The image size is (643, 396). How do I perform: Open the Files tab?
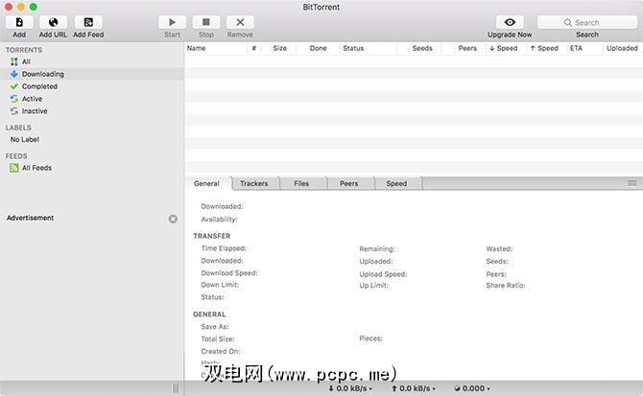click(301, 183)
